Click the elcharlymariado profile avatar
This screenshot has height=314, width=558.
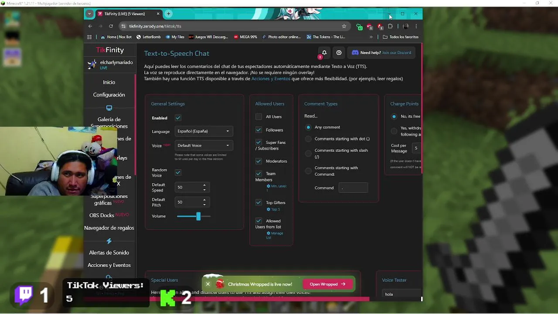click(92, 65)
